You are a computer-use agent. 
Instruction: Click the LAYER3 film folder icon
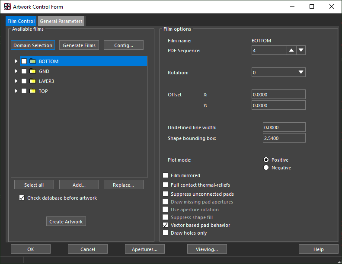(x=32, y=81)
